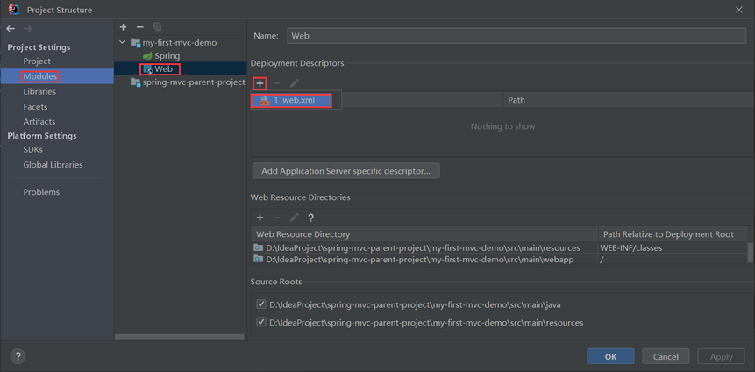Click the OK button
This screenshot has width=755, height=372.
(x=610, y=356)
